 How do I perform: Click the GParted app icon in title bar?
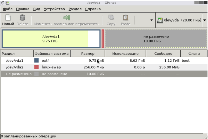(8, 3)
